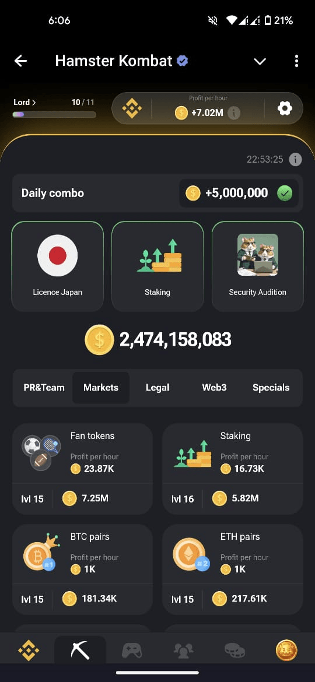
Task: Tap the Binance exchange icon in bottom bar
Action: (29, 651)
